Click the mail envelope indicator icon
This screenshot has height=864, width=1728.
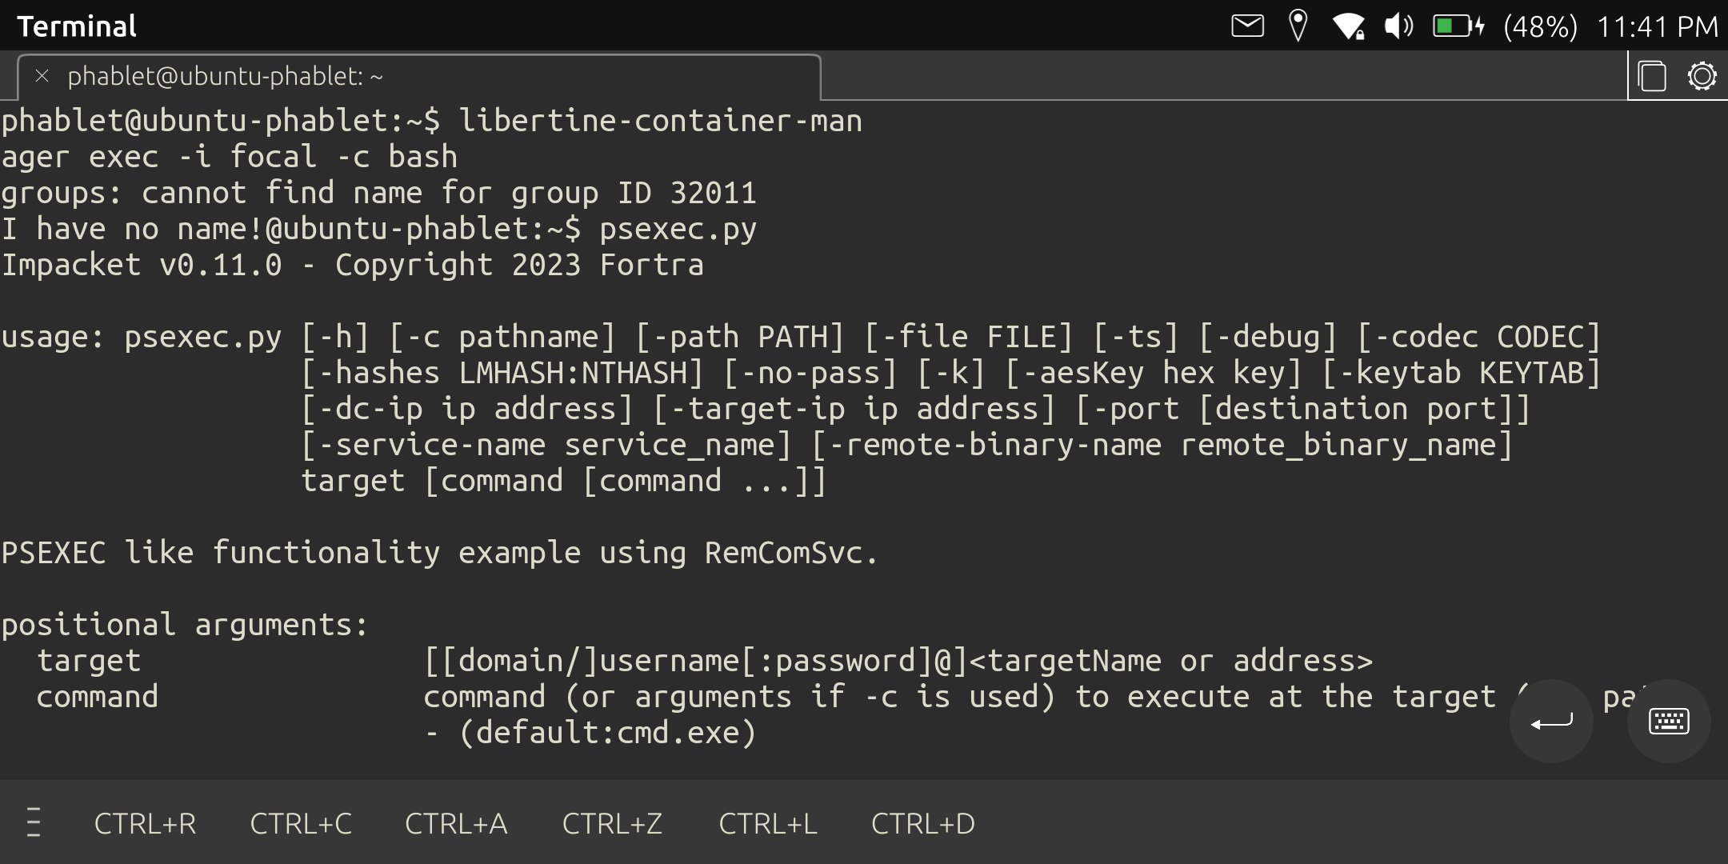point(1247,26)
